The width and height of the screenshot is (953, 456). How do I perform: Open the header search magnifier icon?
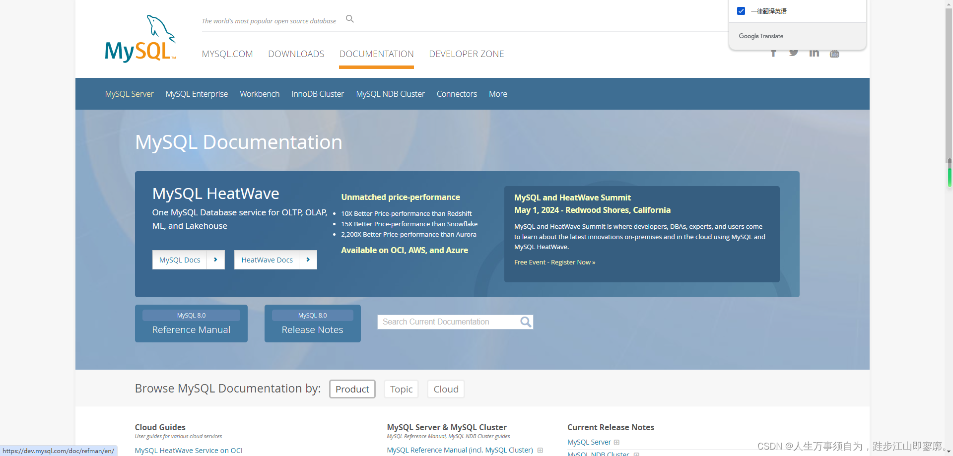(x=350, y=19)
